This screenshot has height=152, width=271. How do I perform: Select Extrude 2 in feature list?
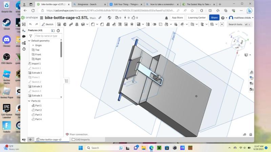click(37, 86)
